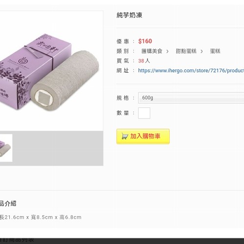Click the shopping cart icon on the yellow button
Viewport: 244px width, 244px height.
pyautogui.click(x=125, y=136)
